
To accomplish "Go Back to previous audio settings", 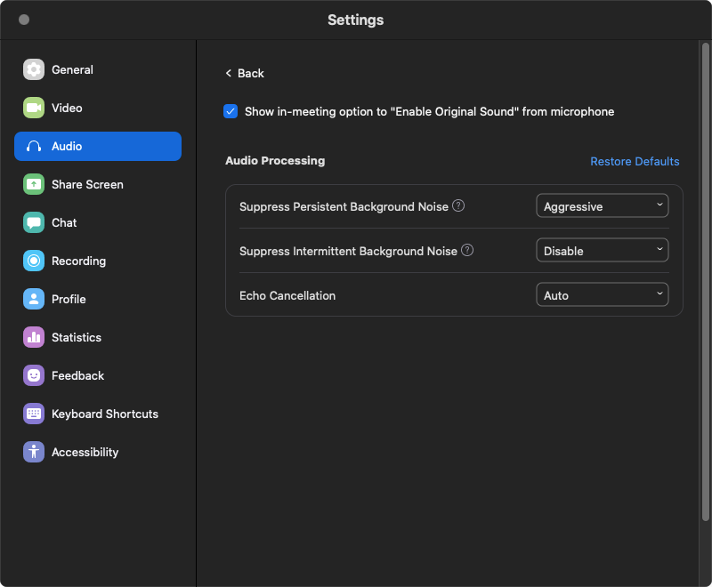I will tap(245, 74).
